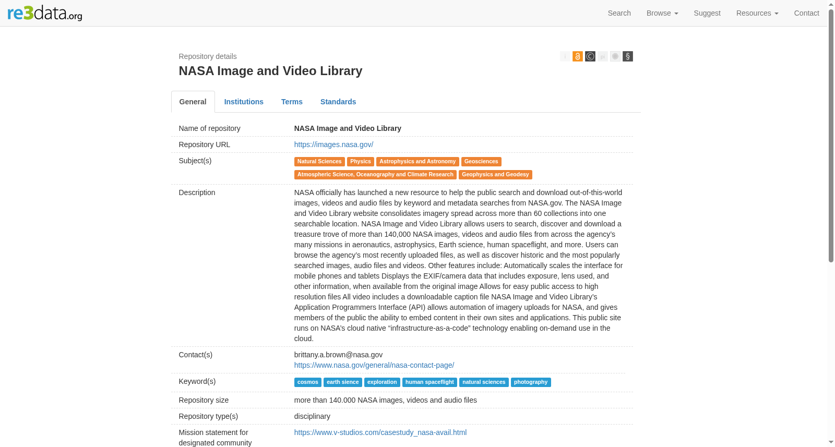Click the faded 'pi' persistent identifier icon

pyautogui.click(x=603, y=56)
